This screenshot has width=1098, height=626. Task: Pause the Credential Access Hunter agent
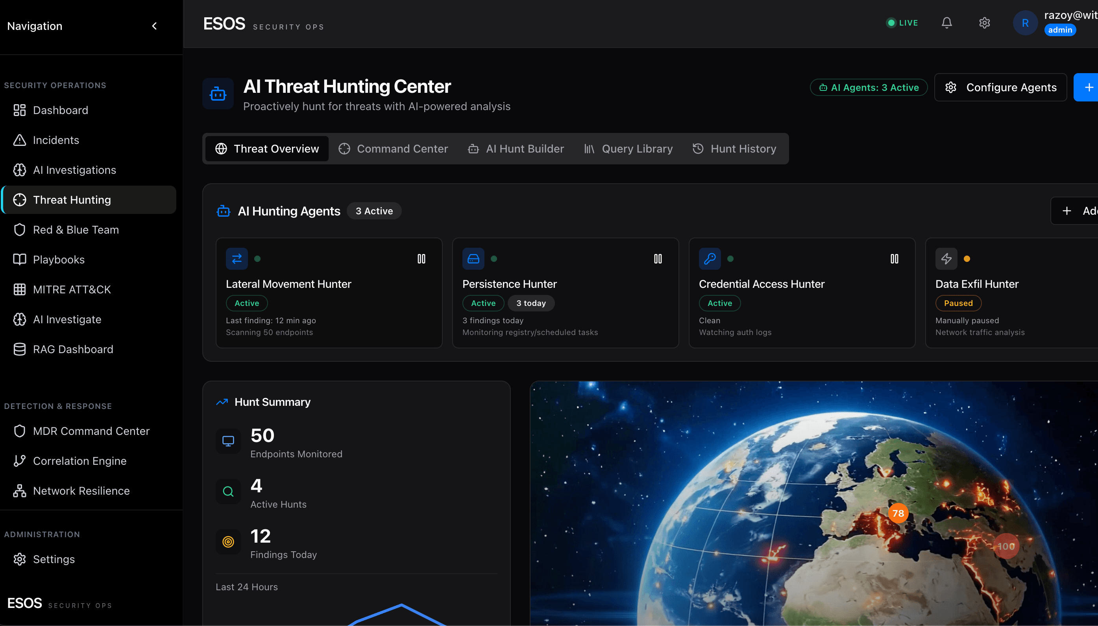click(894, 259)
